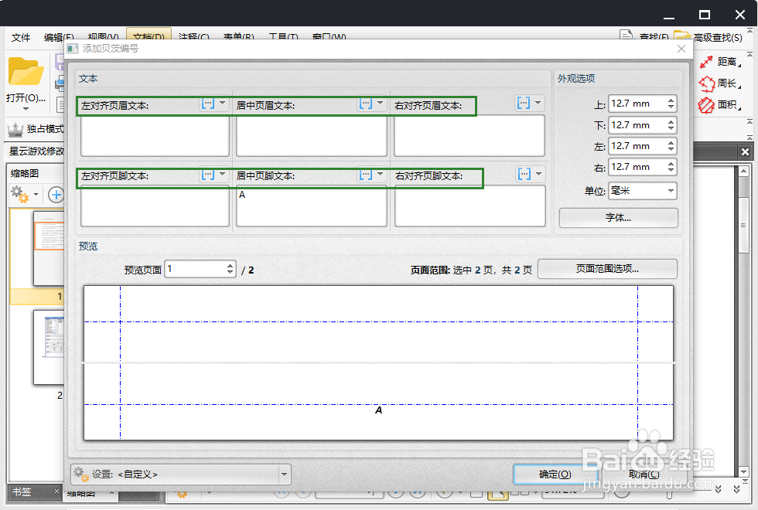Switch to the 书签 tab

[23, 491]
